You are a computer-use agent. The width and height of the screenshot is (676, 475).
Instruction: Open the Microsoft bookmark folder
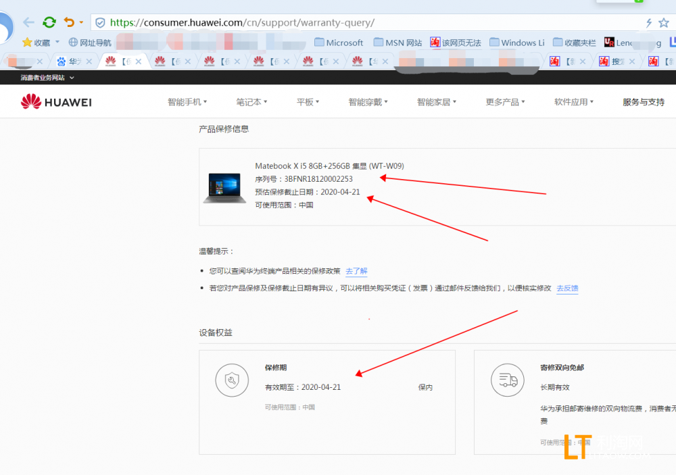coord(339,43)
